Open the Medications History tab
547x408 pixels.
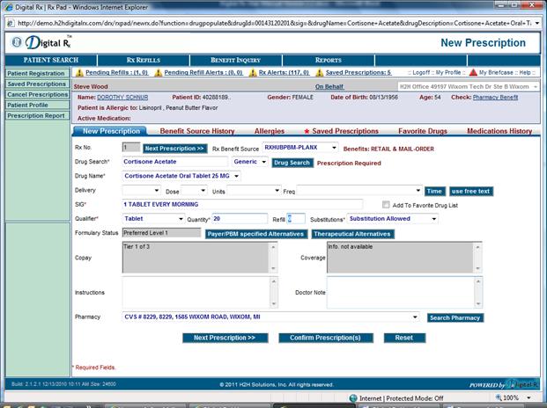click(x=499, y=131)
